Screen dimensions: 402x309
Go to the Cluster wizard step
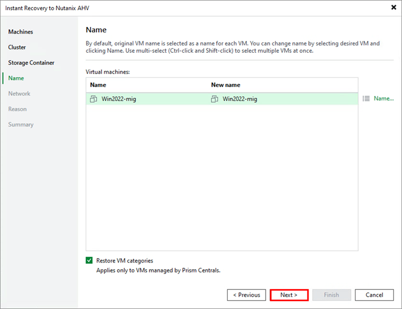click(17, 47)
